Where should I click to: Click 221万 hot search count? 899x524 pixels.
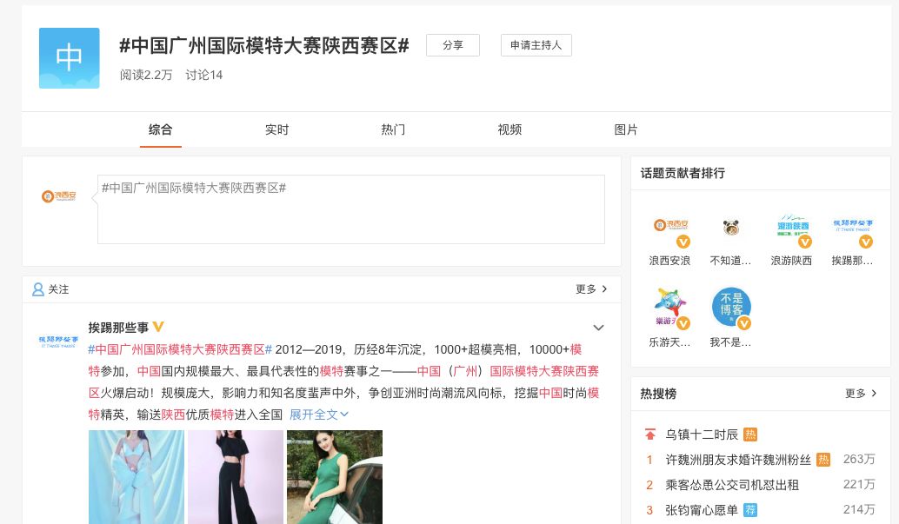coord(859,484)
